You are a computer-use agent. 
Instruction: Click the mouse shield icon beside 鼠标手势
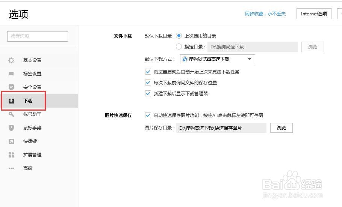point(11,128)
